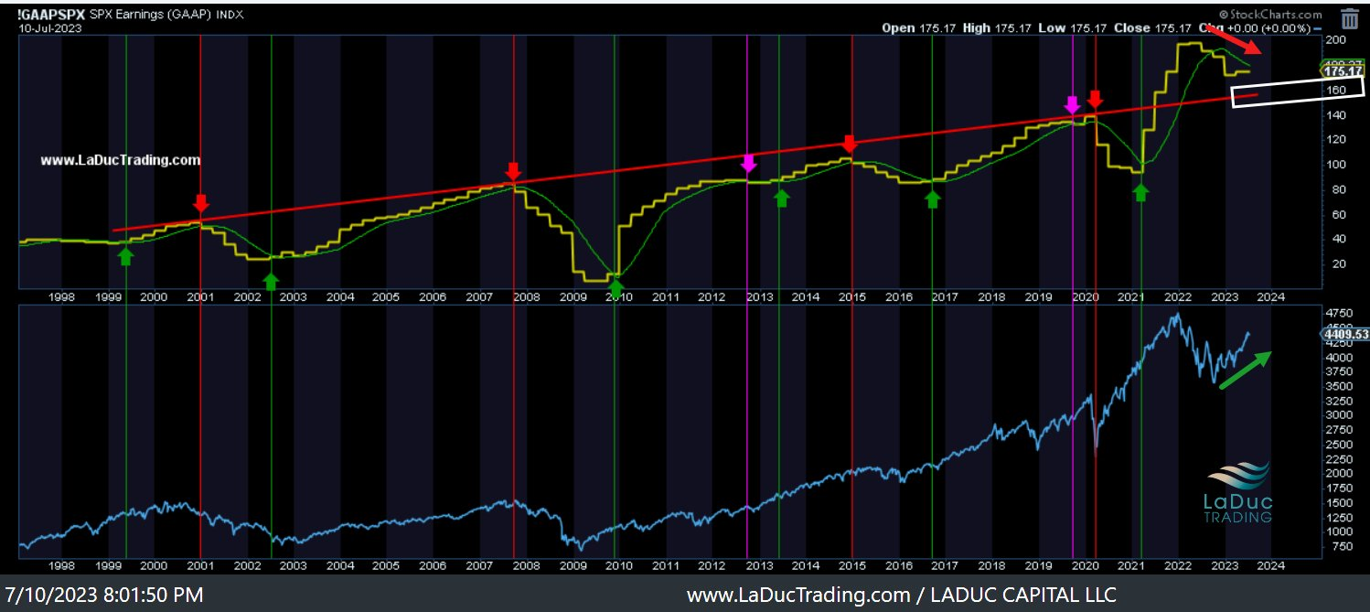The width and height of the screenshot is (1370, 612).
Task: Click the 20 label on earnings axis
Action: (1339, 263)
